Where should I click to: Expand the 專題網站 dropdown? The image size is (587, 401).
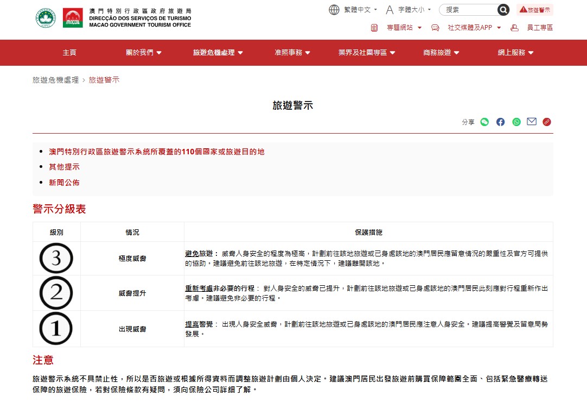[x=404, y=28]
